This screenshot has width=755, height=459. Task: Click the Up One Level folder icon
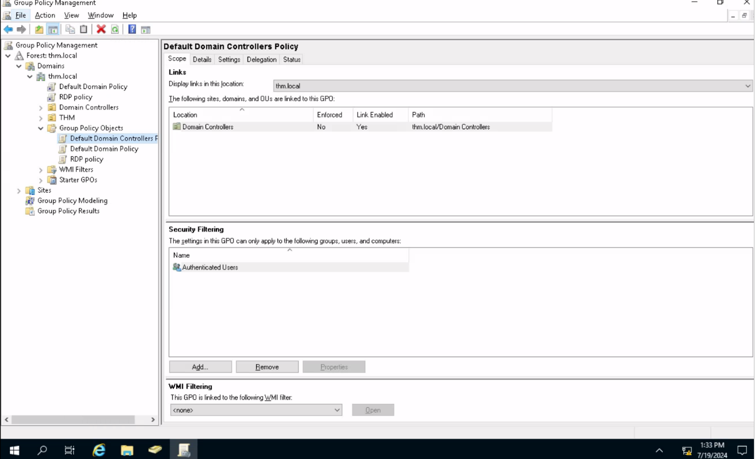[x=39, y=29]
